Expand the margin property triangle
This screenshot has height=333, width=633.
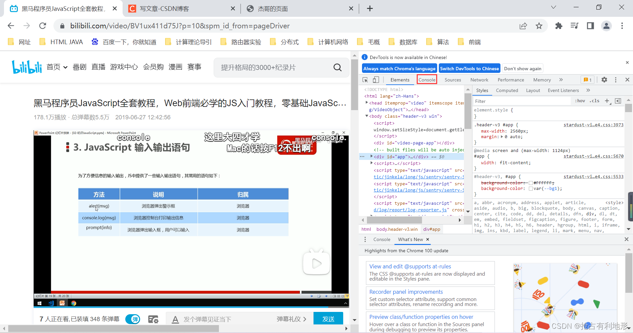502,137
